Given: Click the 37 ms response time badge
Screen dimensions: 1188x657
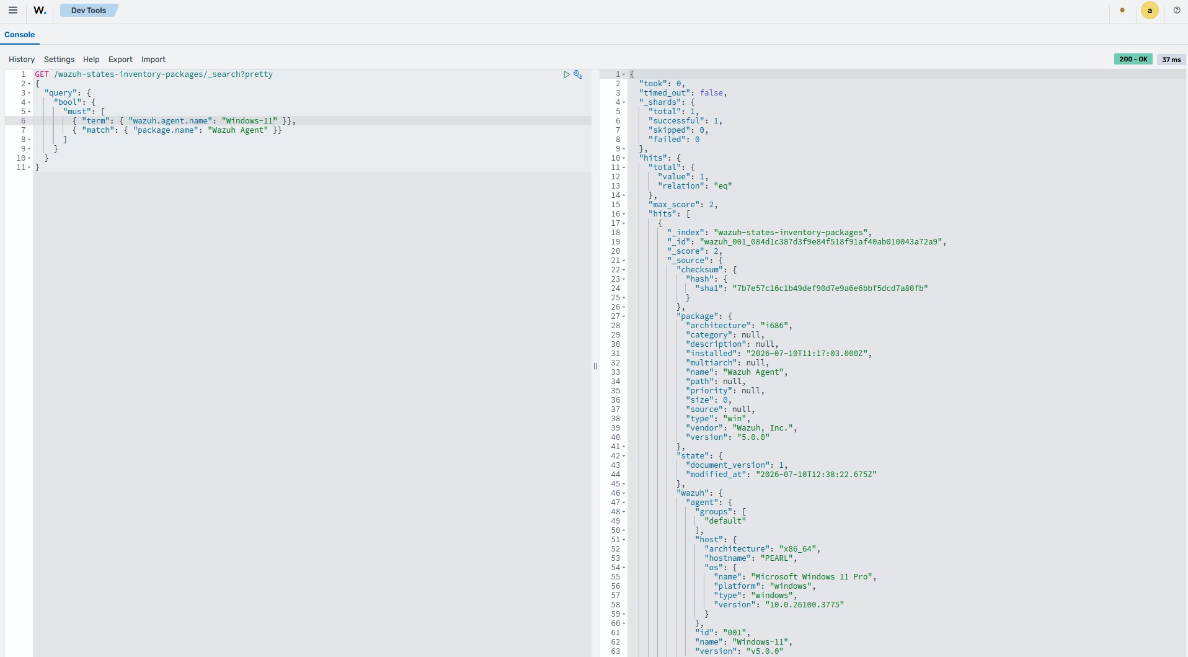Looking at the screenshot, I should (x=1171, y=60).
